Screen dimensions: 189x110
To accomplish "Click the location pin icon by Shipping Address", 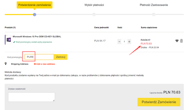I will (x=6, y=64).
